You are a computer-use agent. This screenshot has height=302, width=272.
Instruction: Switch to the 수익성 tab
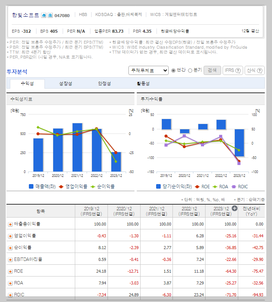pyautogui.click(x=27, y=84)
